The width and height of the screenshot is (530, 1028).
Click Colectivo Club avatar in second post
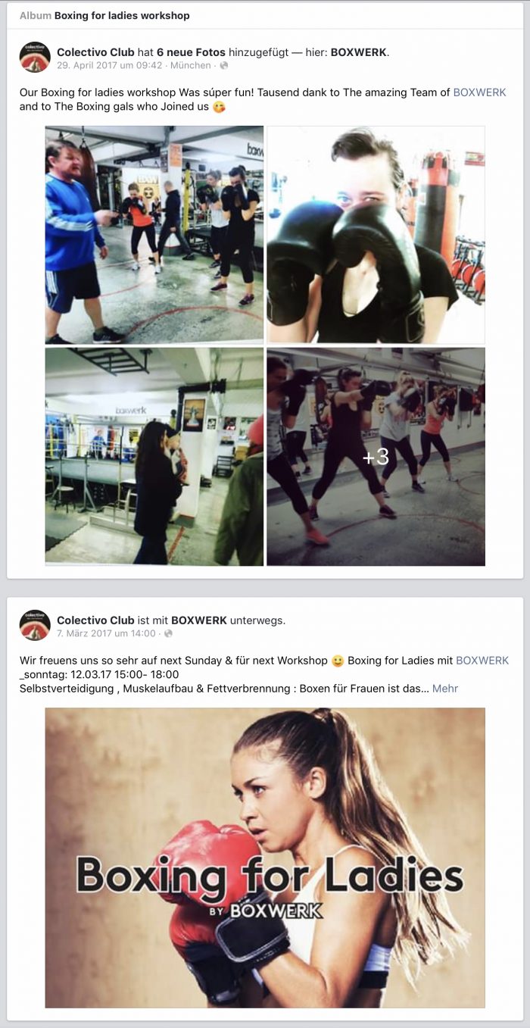click(35, 626)
